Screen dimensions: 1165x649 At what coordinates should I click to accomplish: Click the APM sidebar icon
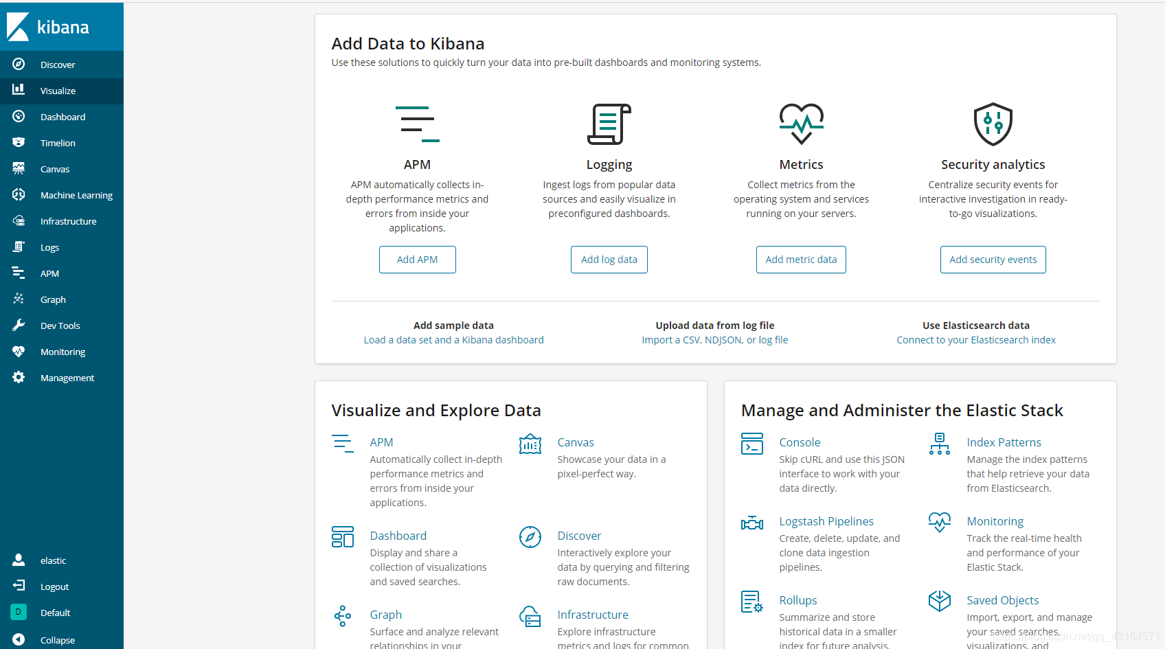[x=19, y=273]
